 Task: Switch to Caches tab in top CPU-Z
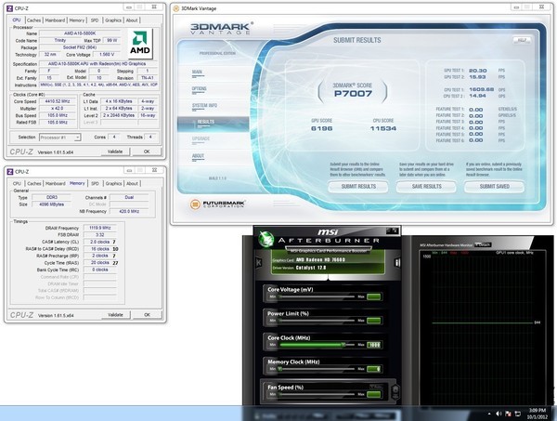click(x=33, y=20)
